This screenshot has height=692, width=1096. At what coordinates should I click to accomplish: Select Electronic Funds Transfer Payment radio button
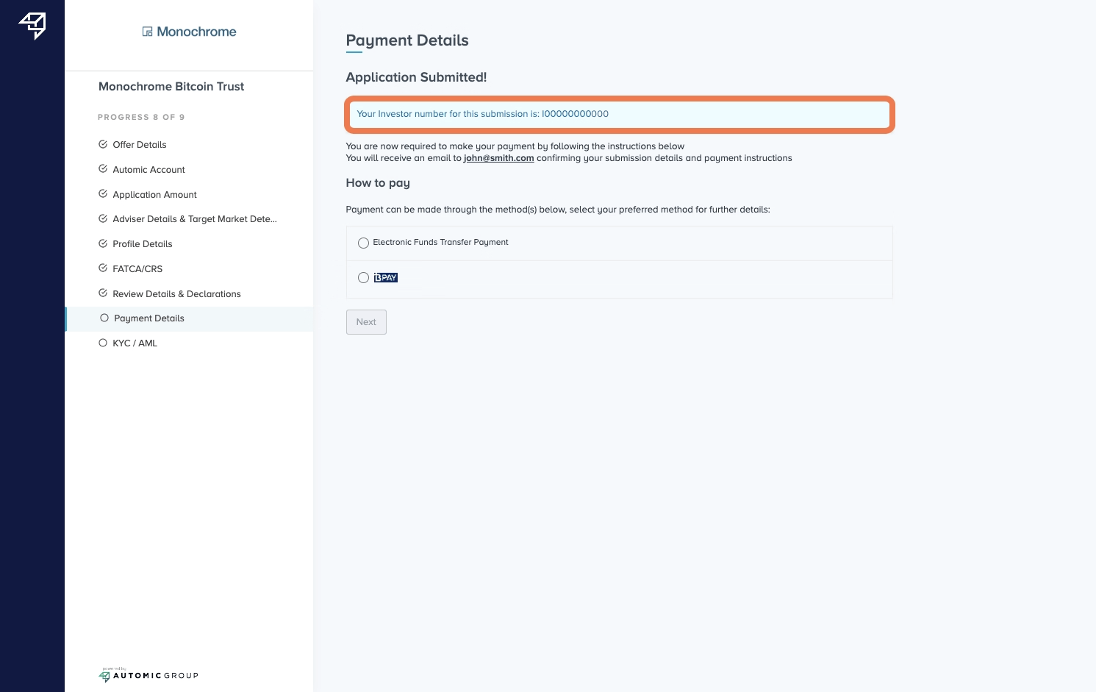pyautogui.click(x=363, y=243)
